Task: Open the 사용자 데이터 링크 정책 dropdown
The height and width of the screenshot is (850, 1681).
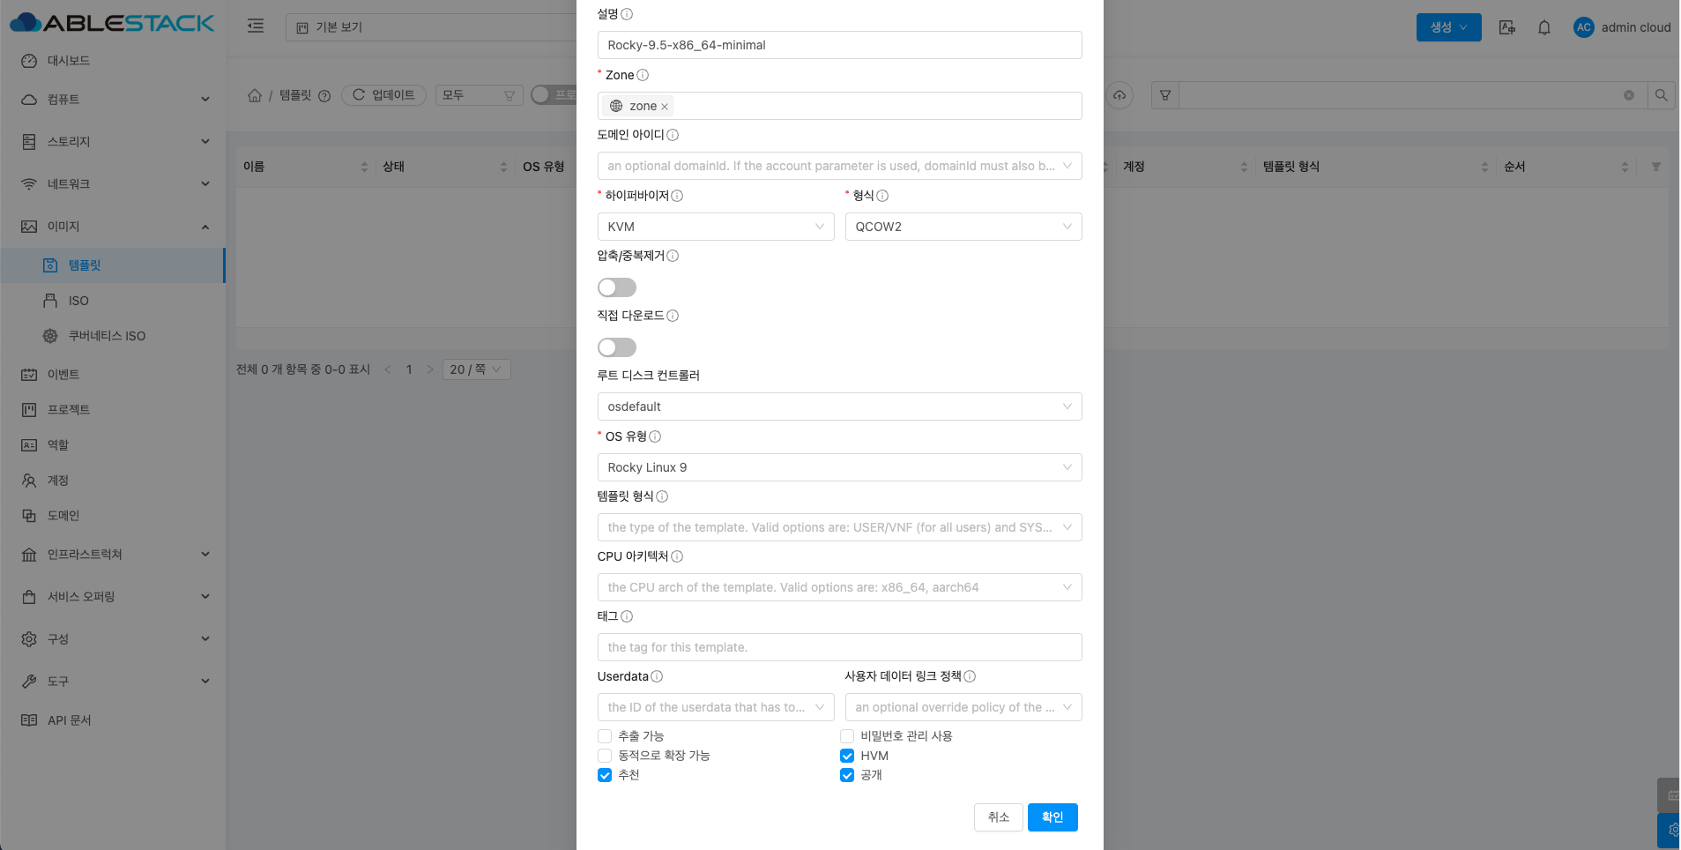Action: 963,707
